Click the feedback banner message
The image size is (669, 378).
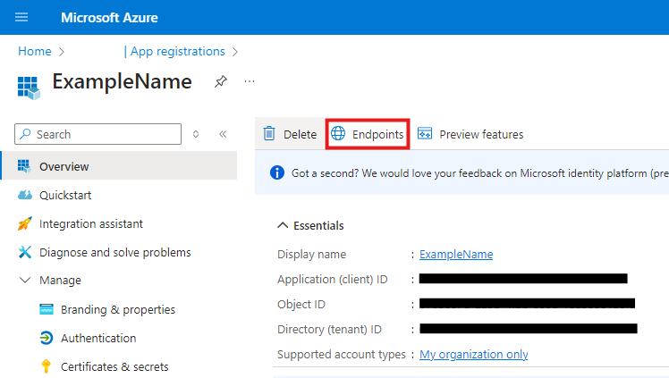tap(480, 173)
